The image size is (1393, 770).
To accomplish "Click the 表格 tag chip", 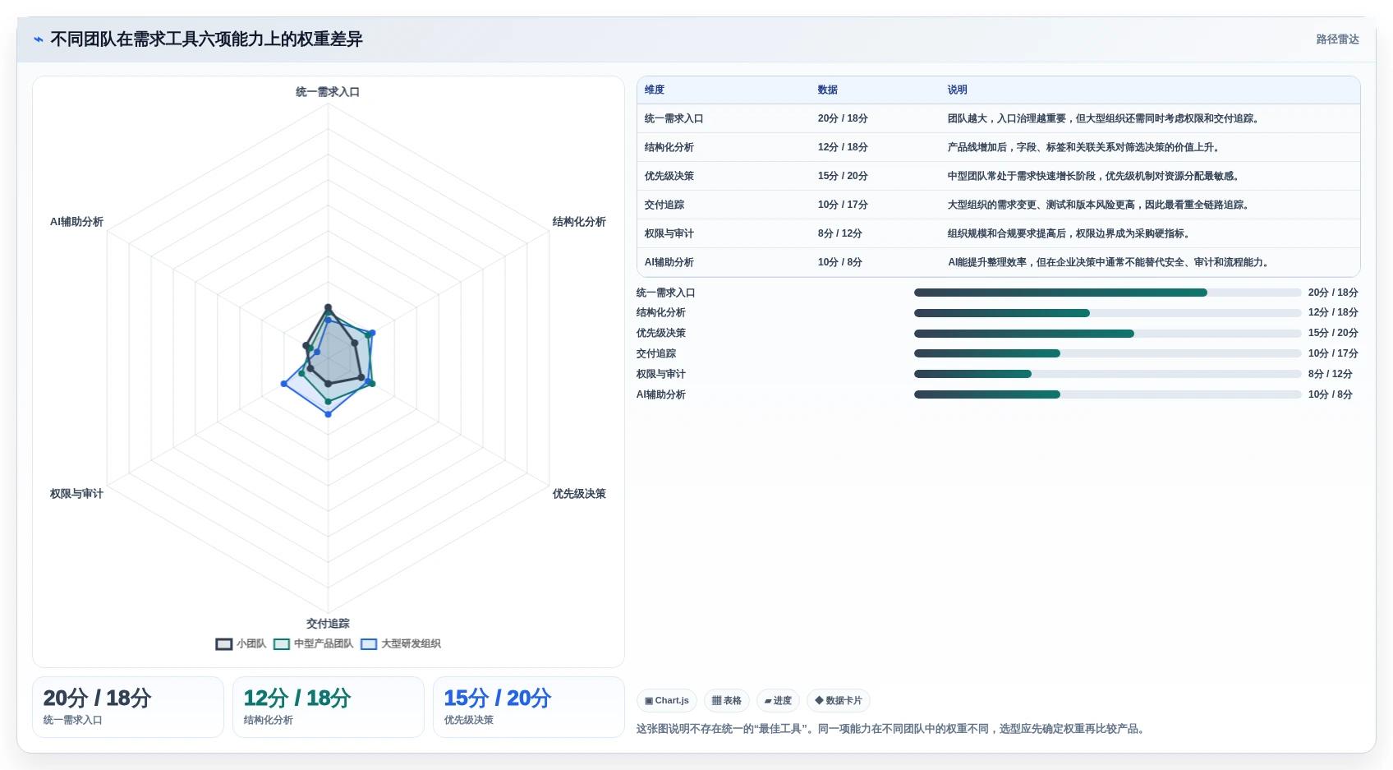I will coord(727,701).
